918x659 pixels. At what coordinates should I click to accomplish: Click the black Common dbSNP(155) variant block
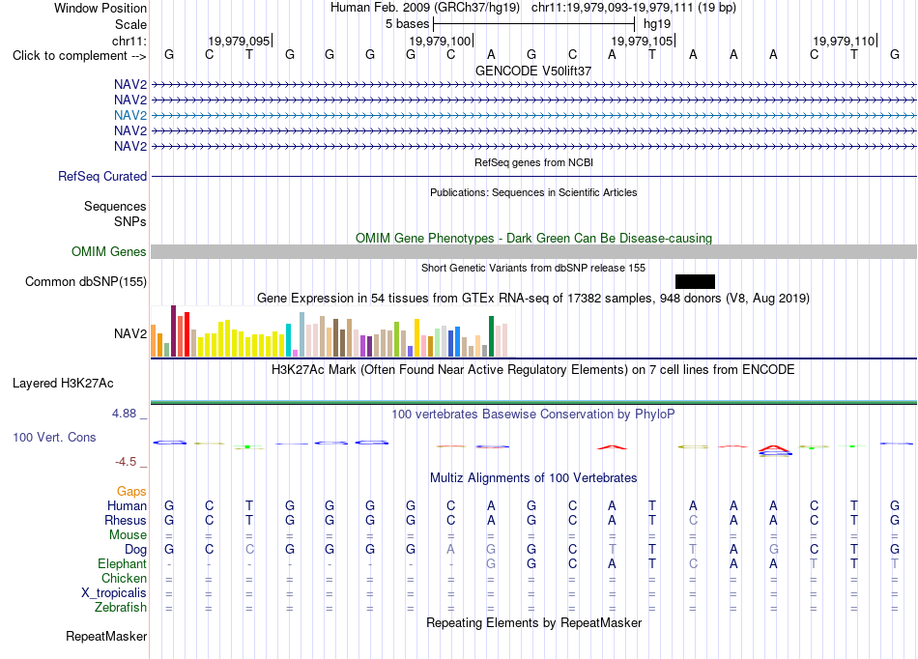(x=695, y=281)
